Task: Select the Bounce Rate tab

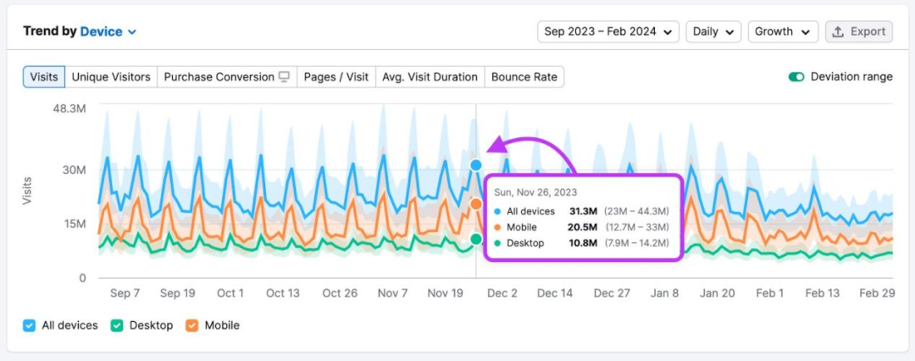Action: (x=524, y=77)
